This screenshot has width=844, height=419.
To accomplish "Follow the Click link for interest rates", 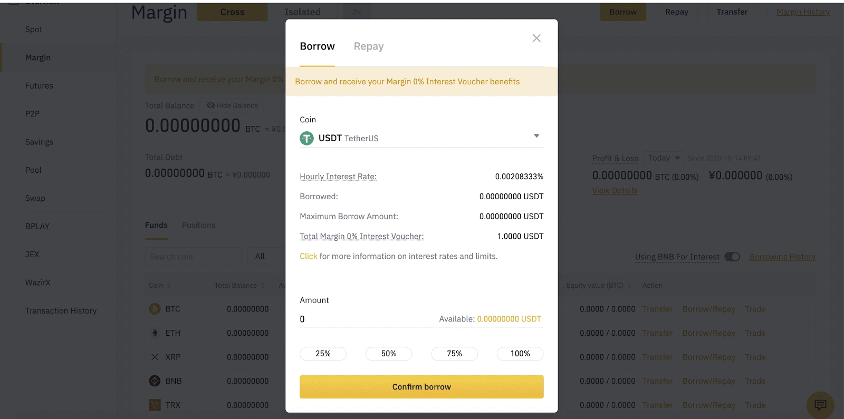I will coord(308,256).
